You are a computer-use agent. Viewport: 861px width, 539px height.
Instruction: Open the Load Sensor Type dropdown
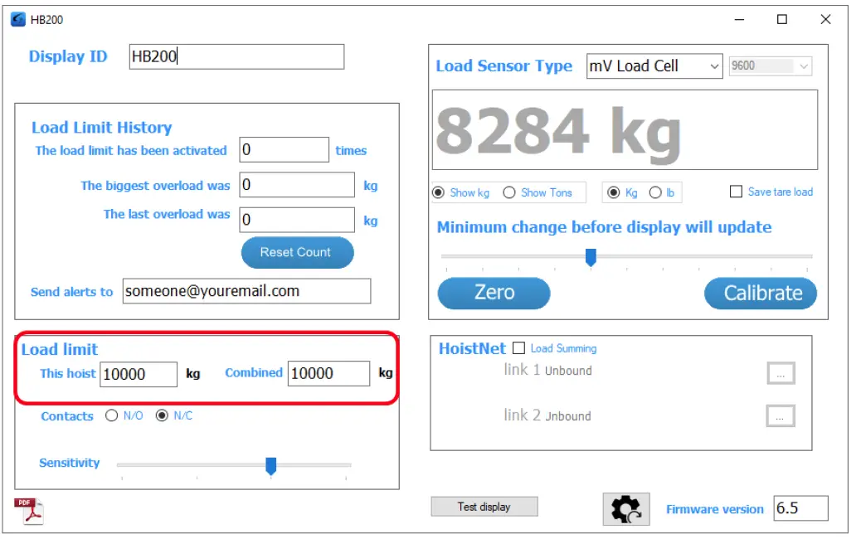pyautogui.click(x=654, y=66)
